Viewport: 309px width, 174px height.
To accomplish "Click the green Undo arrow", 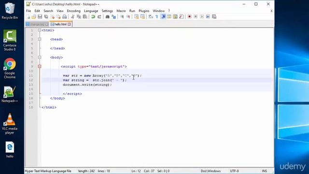I will 93,17.
